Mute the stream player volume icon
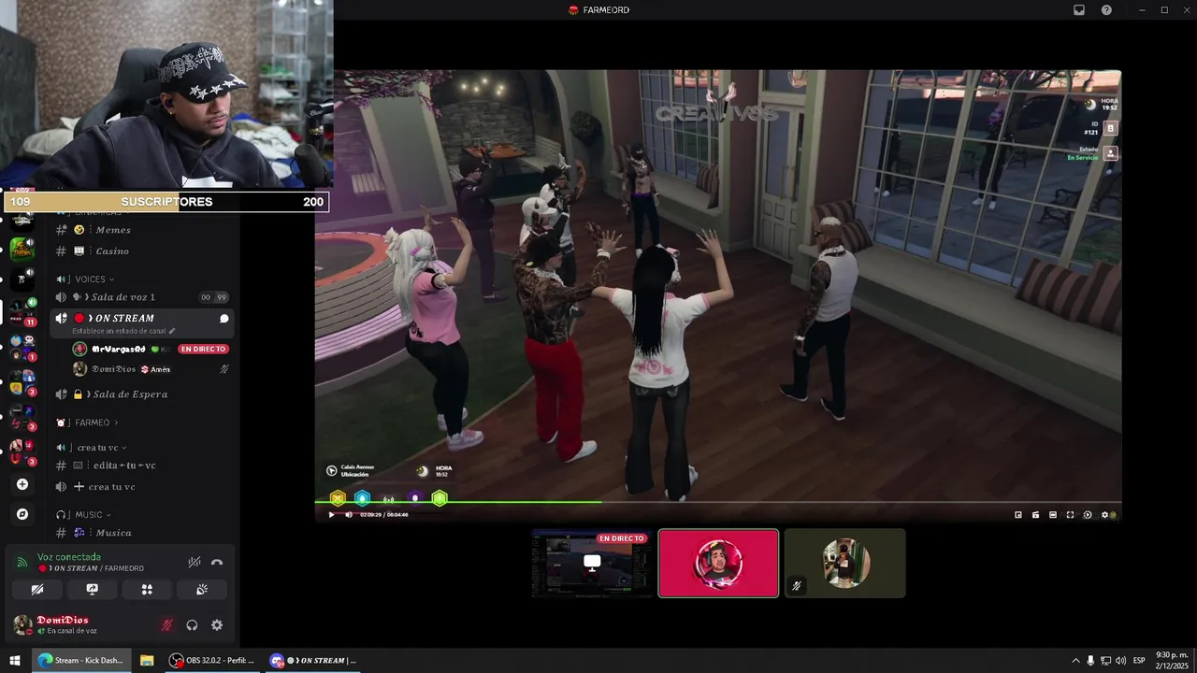The height and width of the screenshot is (673, 1197). click(x=349, y=514)
